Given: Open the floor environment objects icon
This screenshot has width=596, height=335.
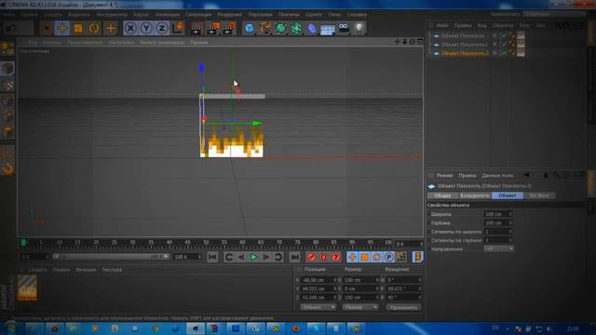Looking at the screenshot, I should click(328, 28).
